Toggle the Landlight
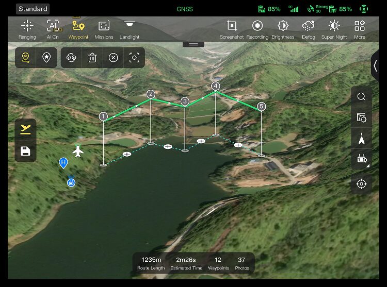This screenshot has height=287, width=387. click(130, 29)
